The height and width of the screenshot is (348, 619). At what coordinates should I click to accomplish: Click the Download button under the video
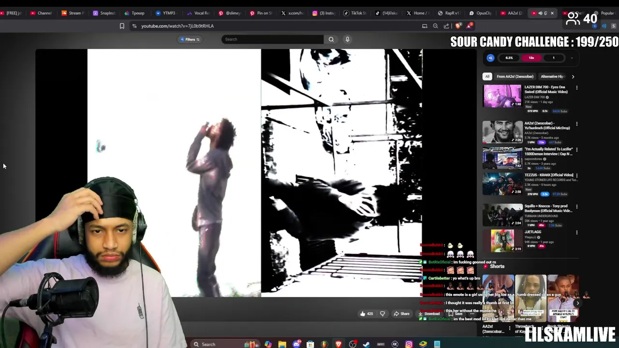click(x=429, y=314)
